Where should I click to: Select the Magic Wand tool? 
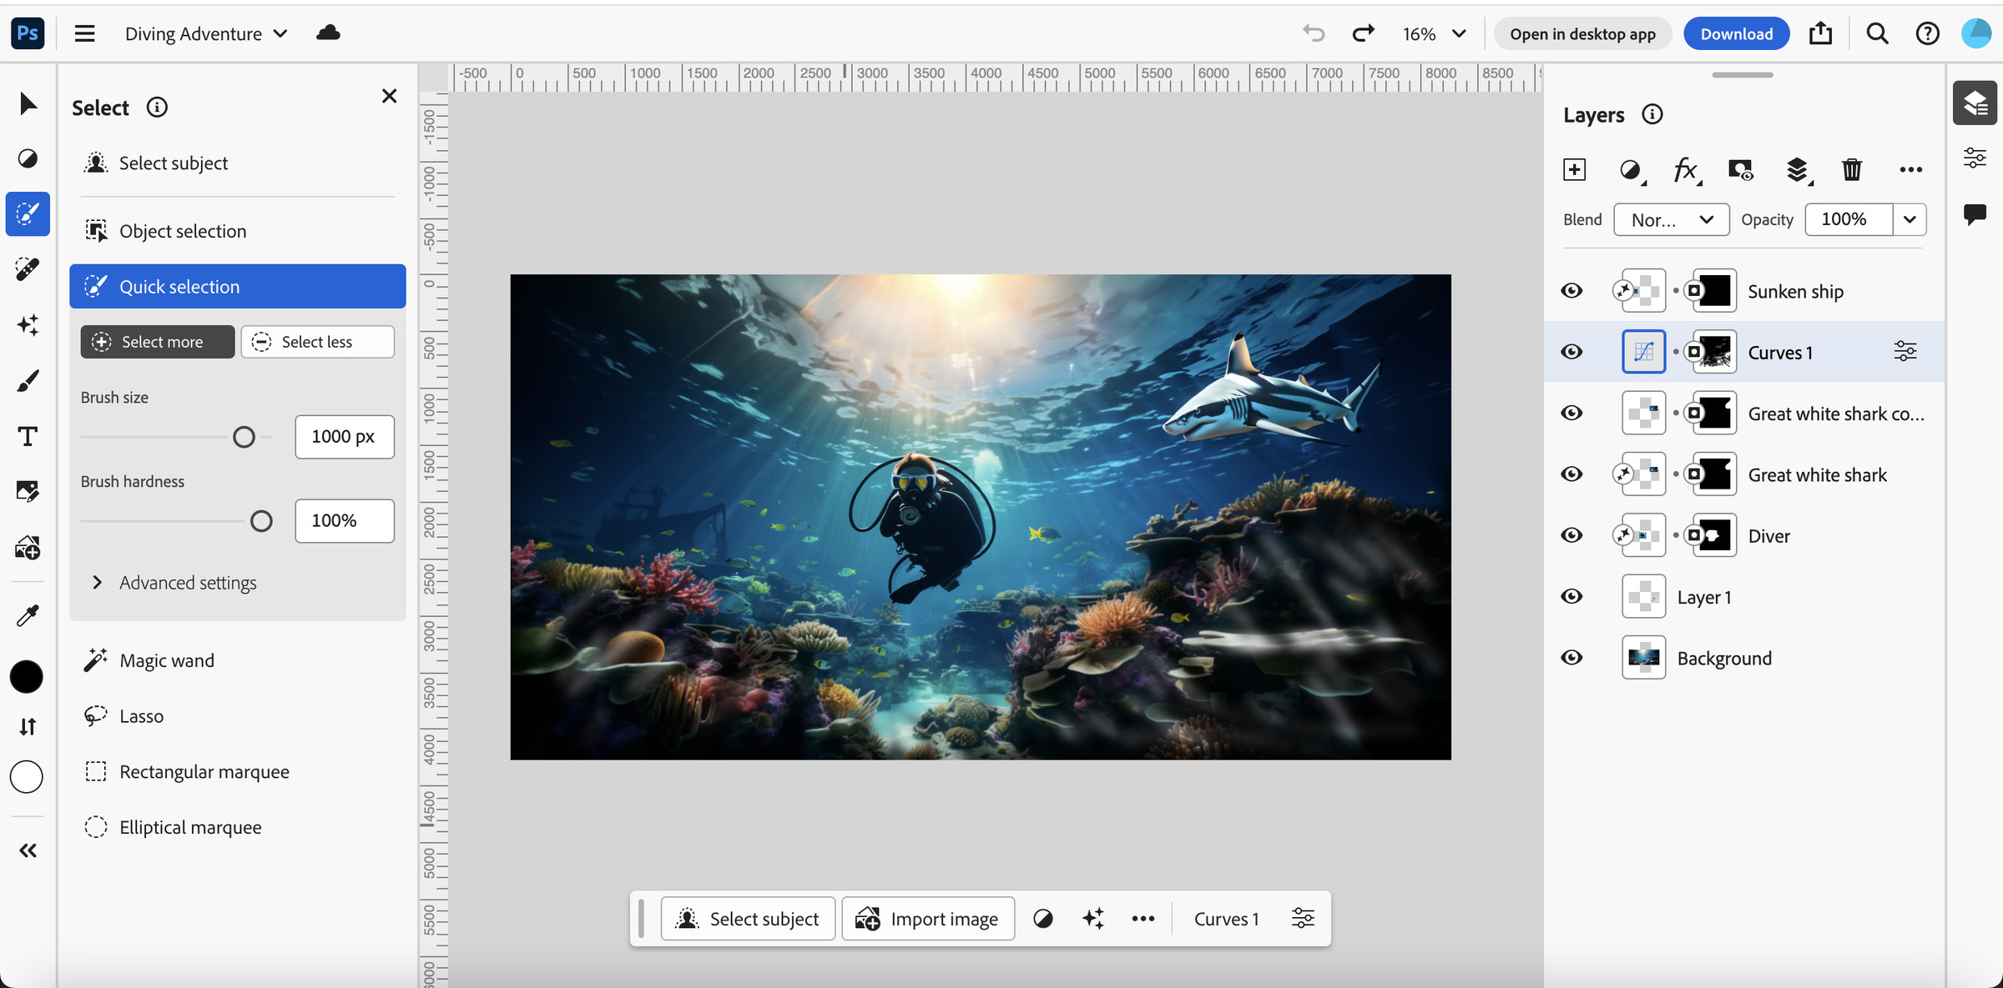(x=166, y=660)
